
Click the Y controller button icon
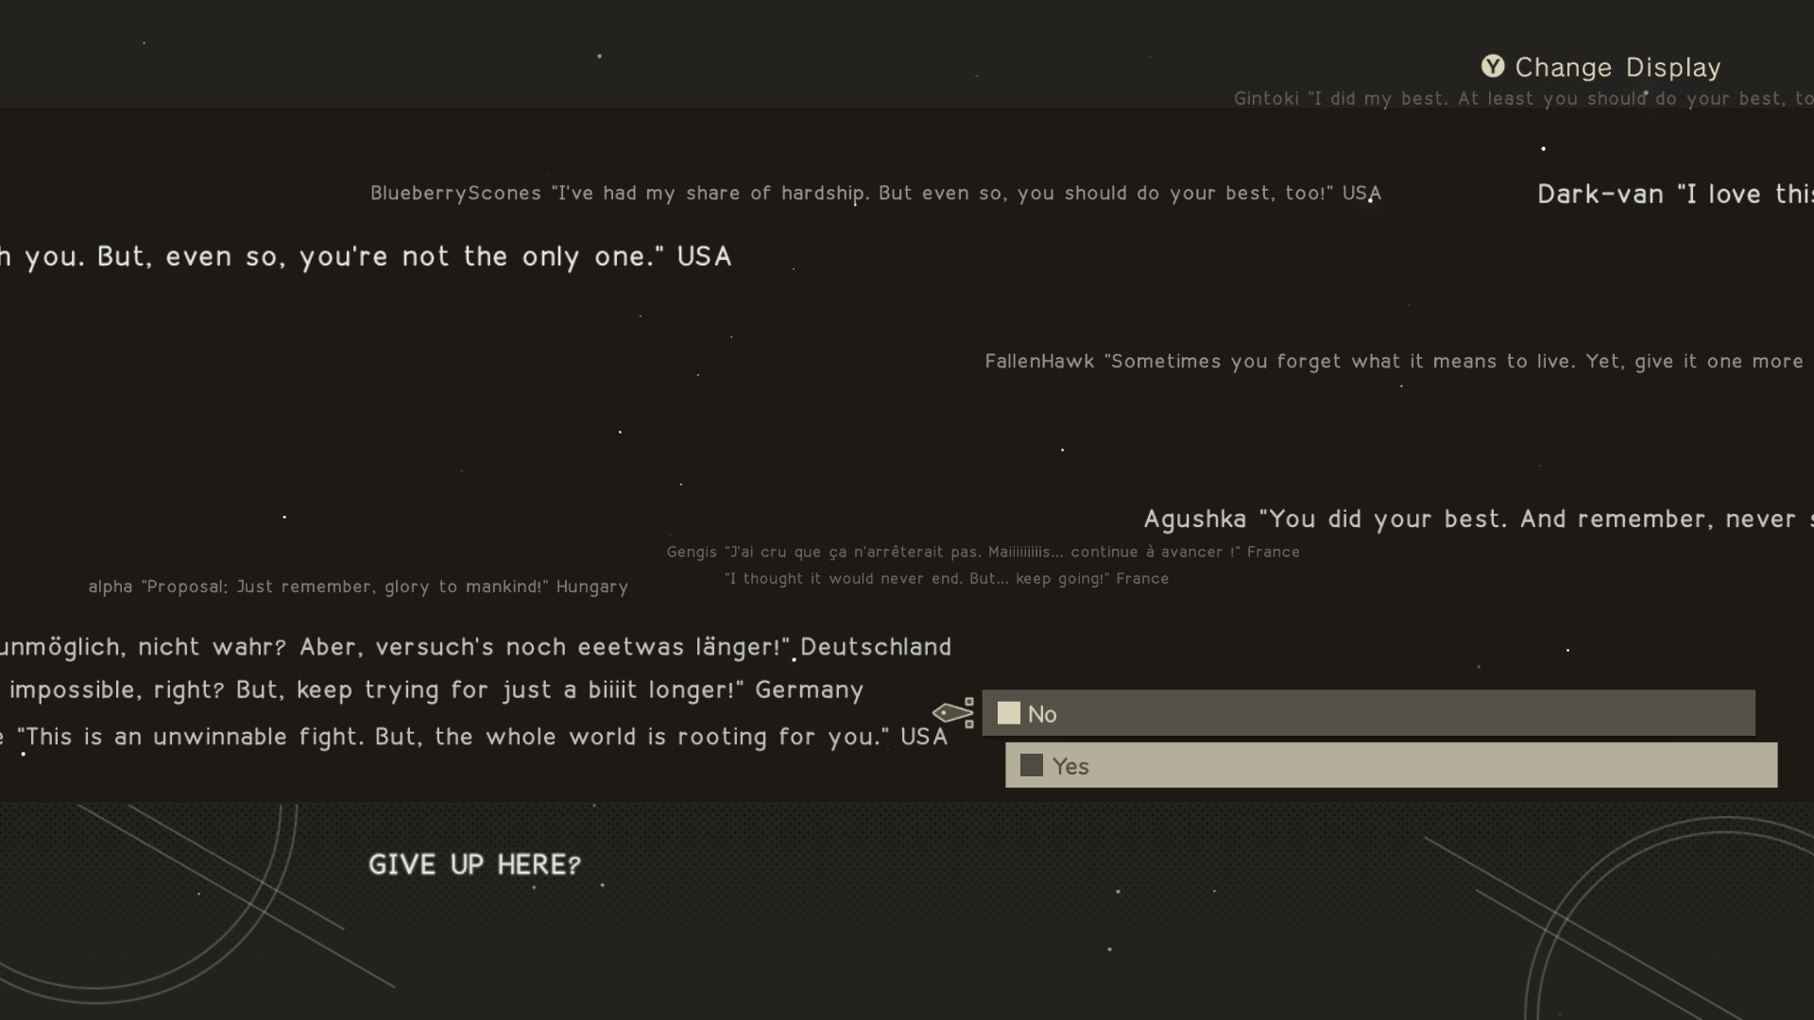click(x=1493, y=66)
